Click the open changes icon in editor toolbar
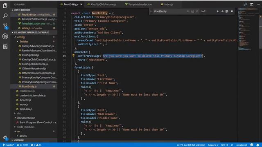This screenshot has width=262, height=147. pos(245,4)
